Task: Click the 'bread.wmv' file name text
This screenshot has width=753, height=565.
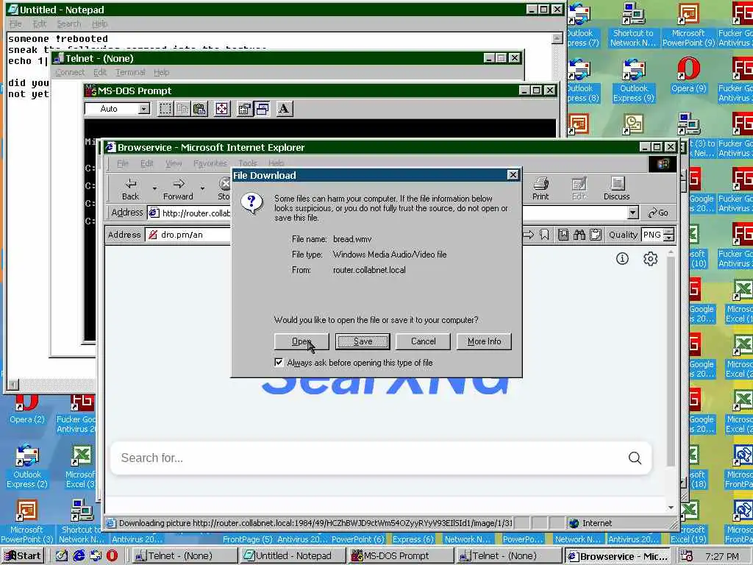Action: click(352, 239)
